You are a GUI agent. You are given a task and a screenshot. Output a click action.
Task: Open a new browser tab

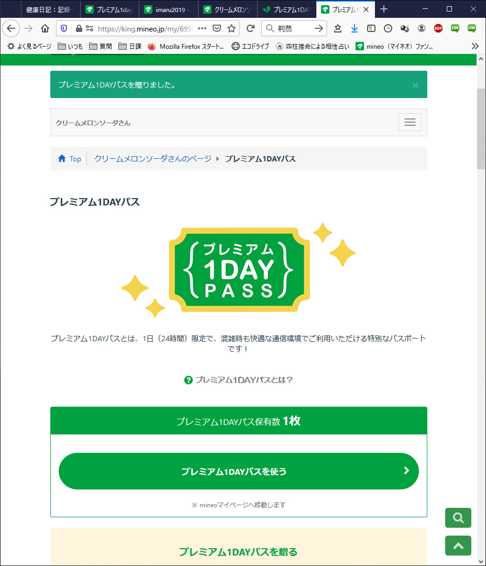click(x=384, y=9)
